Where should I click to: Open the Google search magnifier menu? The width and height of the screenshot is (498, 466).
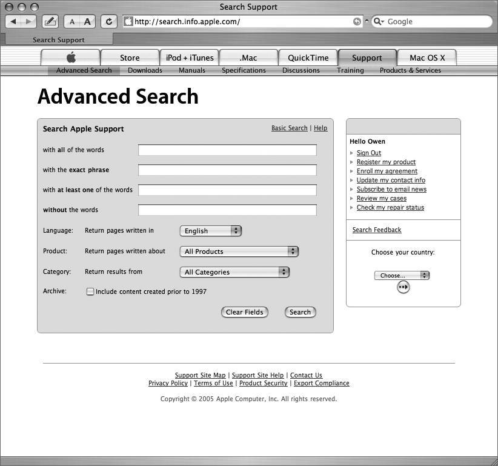(378, 22)
